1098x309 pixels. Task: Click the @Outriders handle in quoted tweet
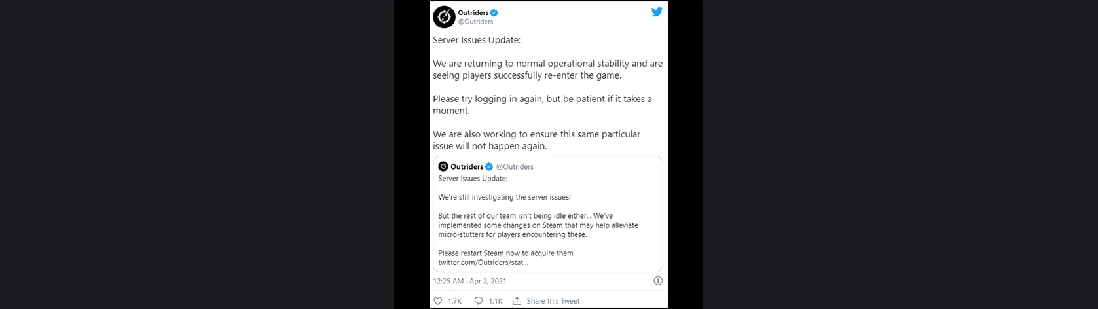pyautogui.click(x=515, y=167)
